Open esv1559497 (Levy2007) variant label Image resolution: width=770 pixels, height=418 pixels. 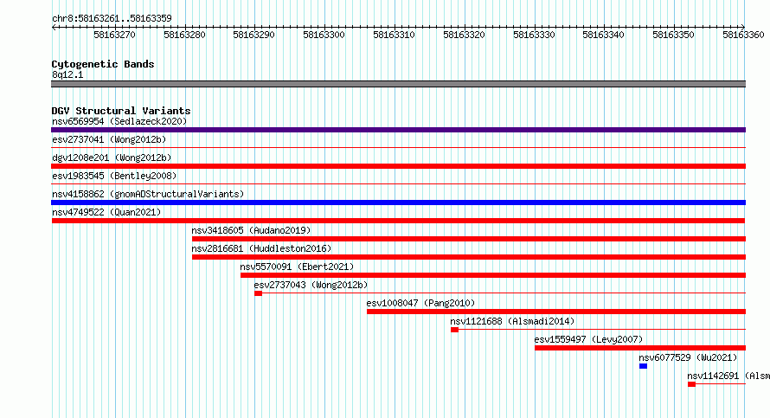click(588, 339)
